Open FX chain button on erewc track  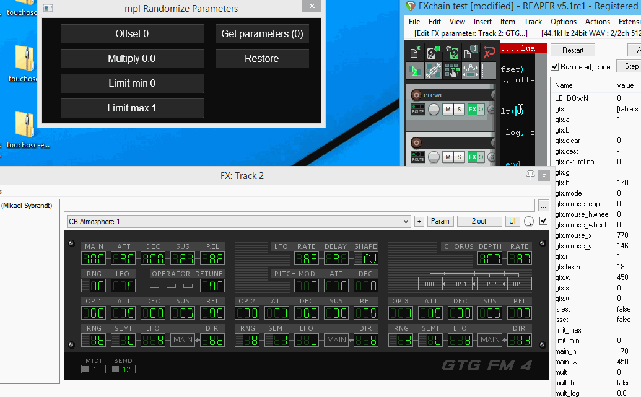[472, 109]
